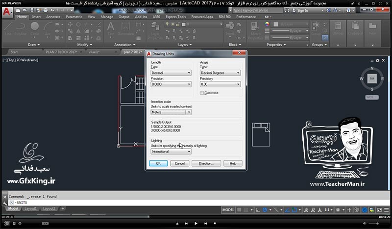Select the Arc tool

coord(48,28)
